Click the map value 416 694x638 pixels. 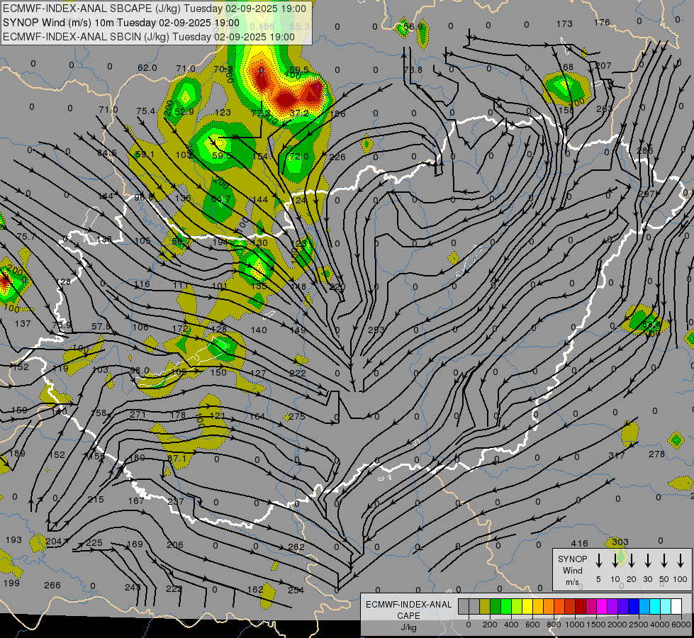(x=579, y=543)
